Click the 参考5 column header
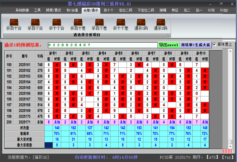Image resolution: width=237 pixels, height=162 pixels. click(119, 53)
